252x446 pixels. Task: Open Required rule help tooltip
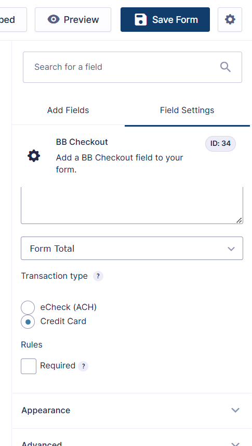click(x=83, y=366)
